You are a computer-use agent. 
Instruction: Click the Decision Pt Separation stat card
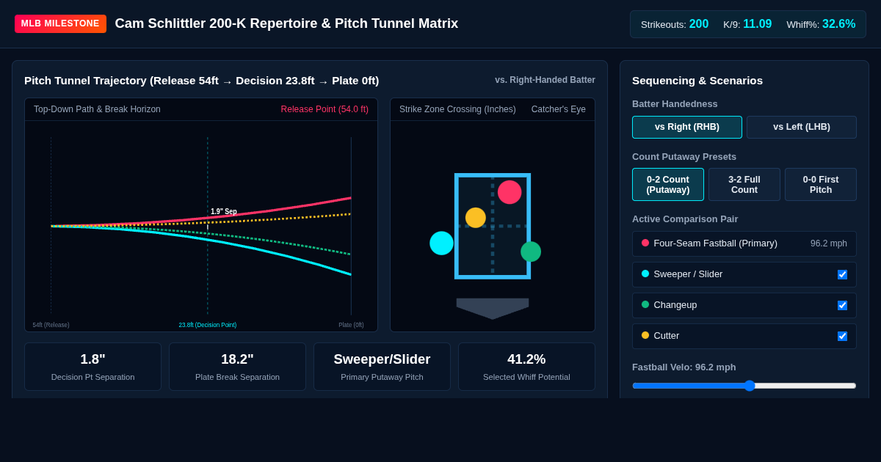point(93,367)
